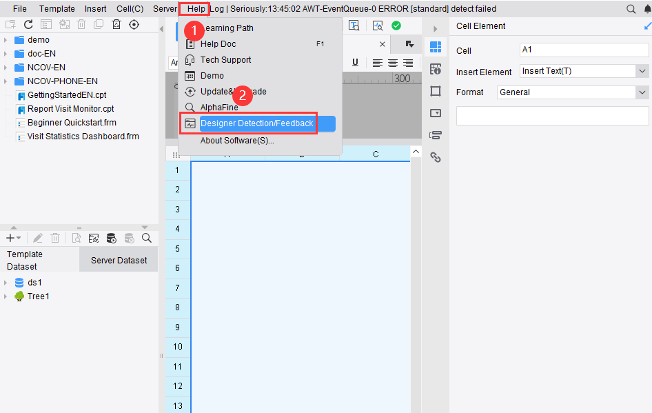Select row header 5 in the grid

click(x=178, y=249)
